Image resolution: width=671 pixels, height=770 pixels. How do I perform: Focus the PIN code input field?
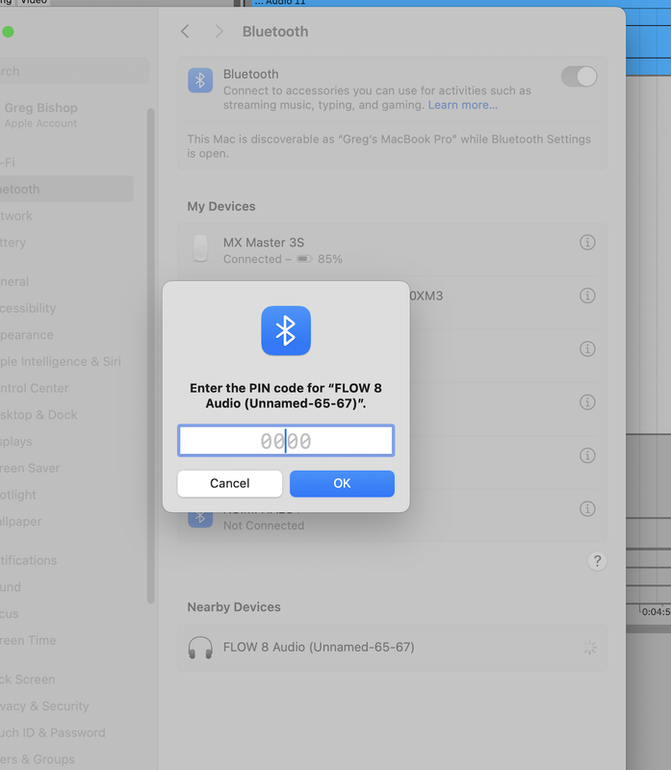[286, 441]
